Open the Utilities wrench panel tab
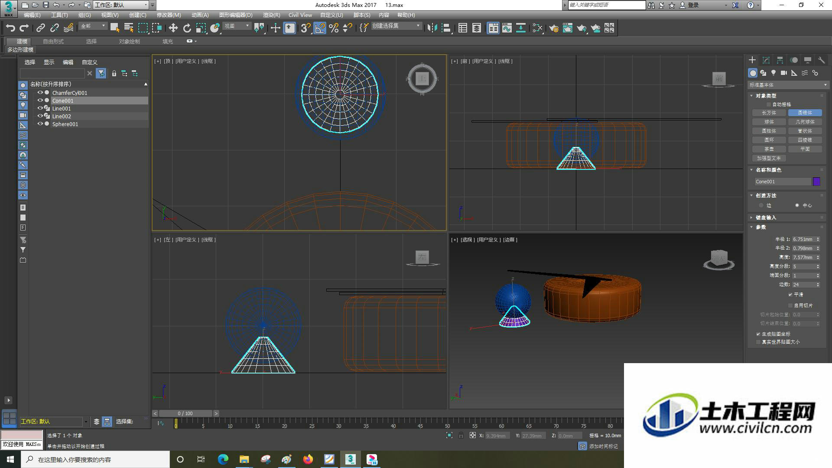 tap(821, 60)
